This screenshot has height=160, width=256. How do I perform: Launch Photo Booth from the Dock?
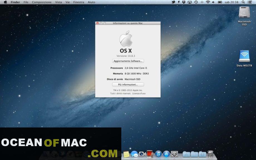tap(150, 154)
